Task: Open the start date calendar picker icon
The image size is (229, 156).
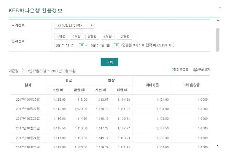Action: [81, 45]
